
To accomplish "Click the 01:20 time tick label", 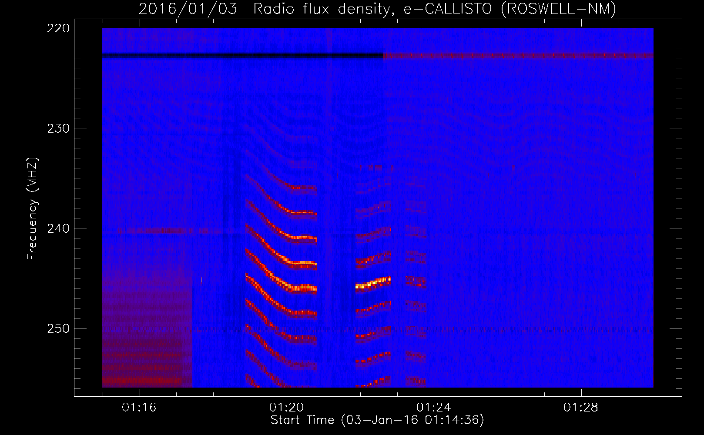I will 286,407.
